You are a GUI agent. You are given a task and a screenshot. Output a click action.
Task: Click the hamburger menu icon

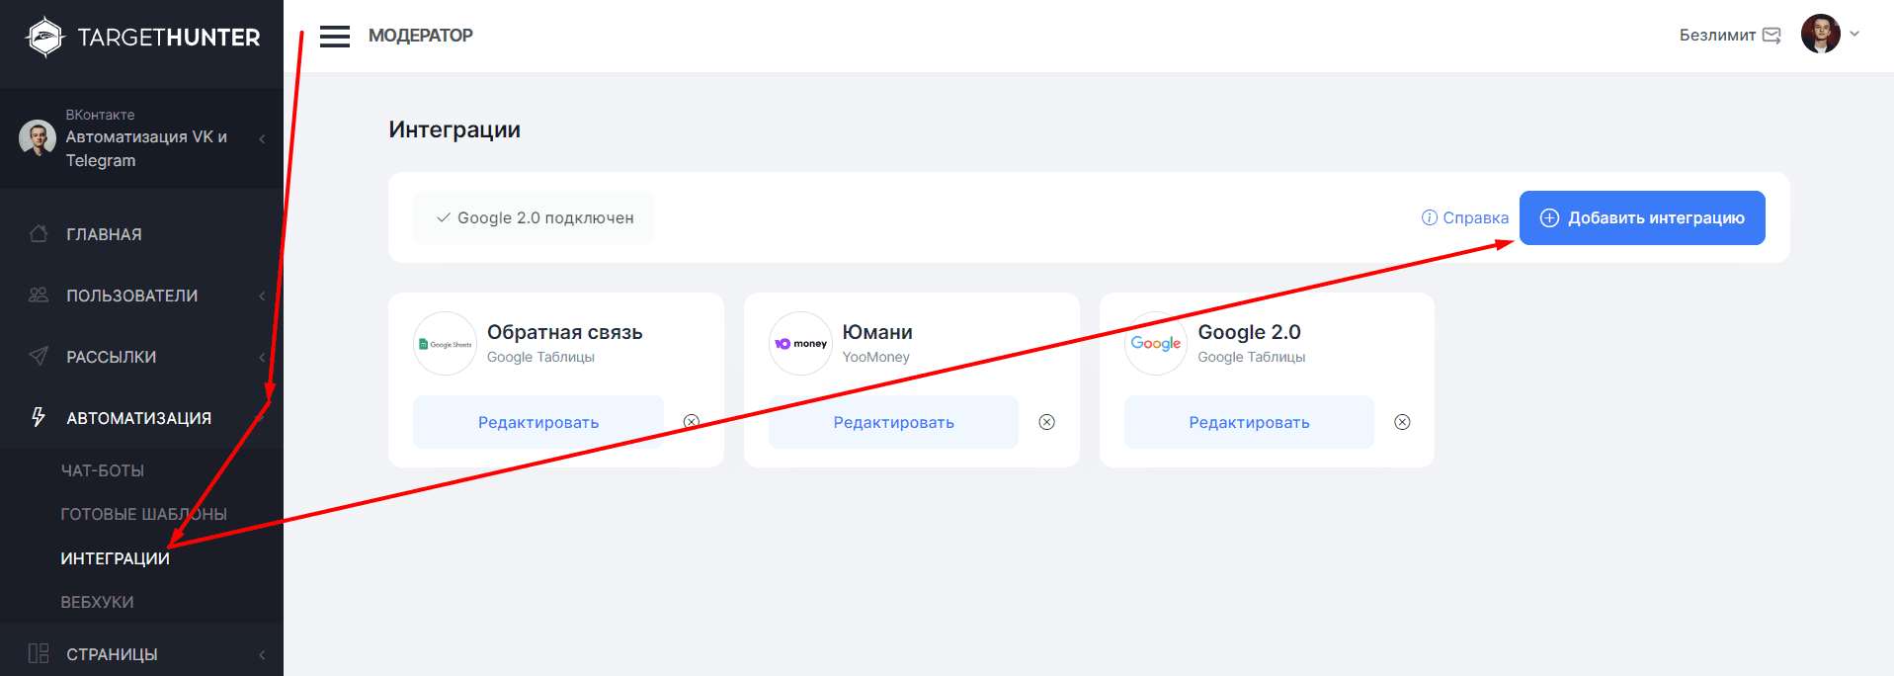(335, 37)
